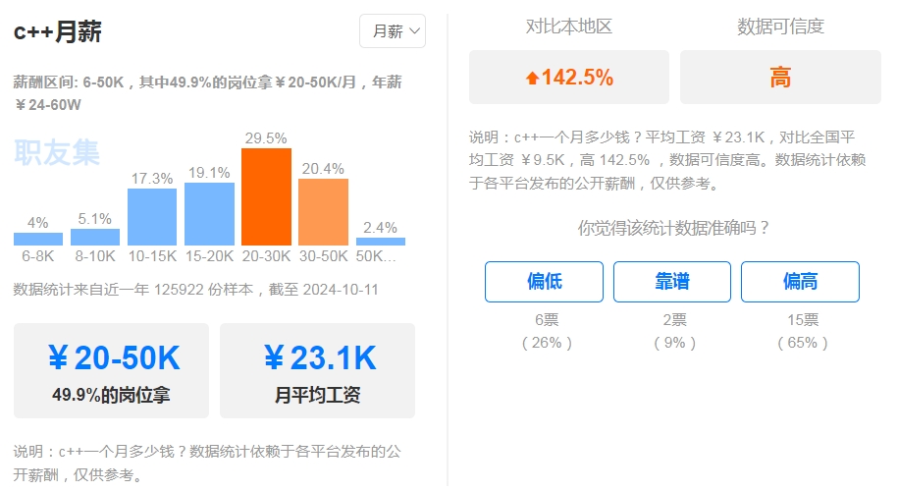Vote 偏低 for data accuracy

pyautogui.click(x=544, y=282)
